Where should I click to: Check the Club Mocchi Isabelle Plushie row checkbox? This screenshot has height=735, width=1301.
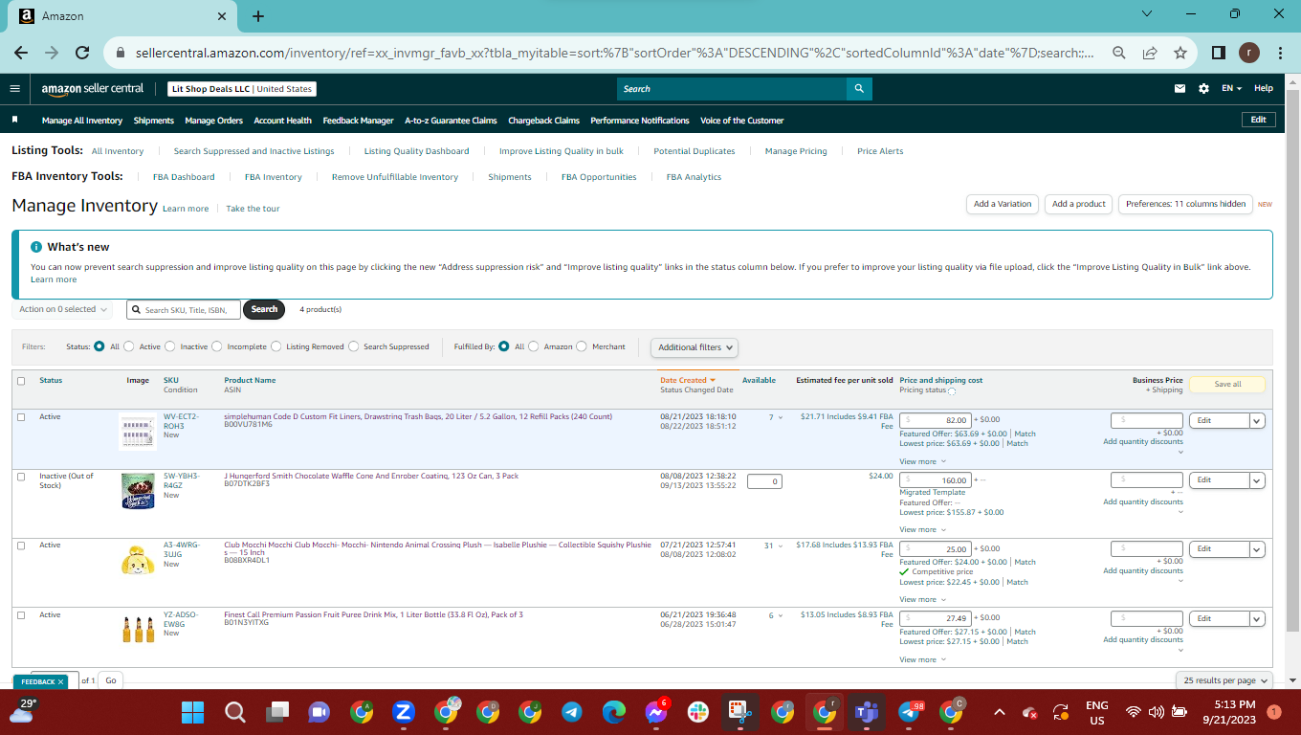pyautogui.click(x=21, y=546)
